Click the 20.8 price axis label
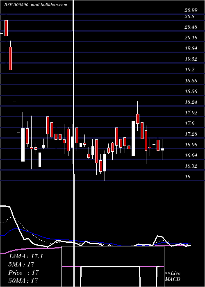 point(189,16)
